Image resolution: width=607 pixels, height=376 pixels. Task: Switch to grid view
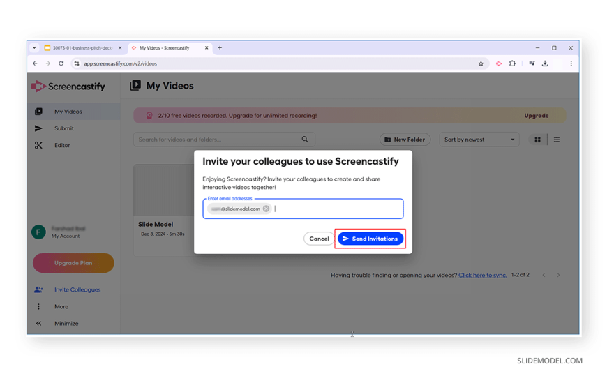click(537, 140)
